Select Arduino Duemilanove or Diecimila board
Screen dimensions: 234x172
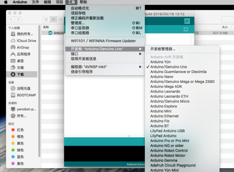click(182, 72)
